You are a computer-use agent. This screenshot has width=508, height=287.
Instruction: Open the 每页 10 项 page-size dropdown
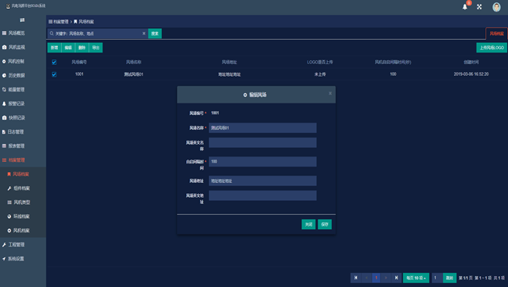pos(416,278)
